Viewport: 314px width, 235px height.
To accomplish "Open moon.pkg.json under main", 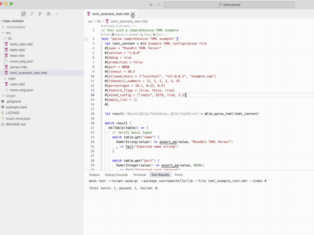I will click(x=22, y=90).
